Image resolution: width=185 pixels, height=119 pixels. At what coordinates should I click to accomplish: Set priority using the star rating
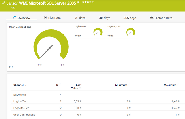click(x=88, y=2)
